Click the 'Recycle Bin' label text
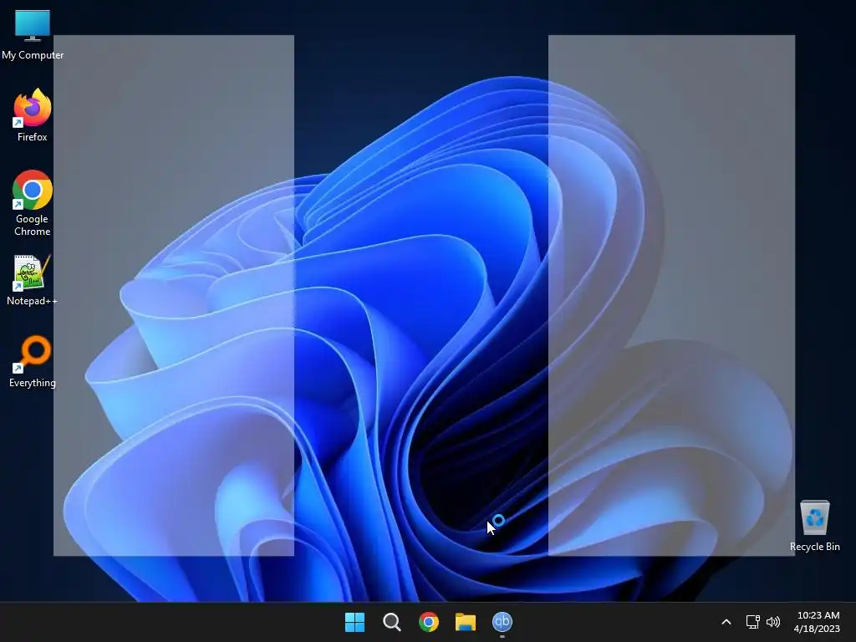This screenshot has height=642, width=856. [x=814, y=547]
